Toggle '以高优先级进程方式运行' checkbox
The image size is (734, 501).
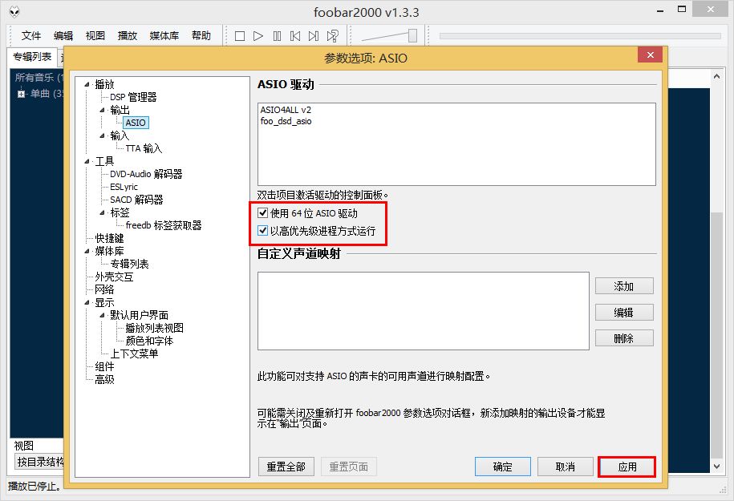click(x=263, y=231)
